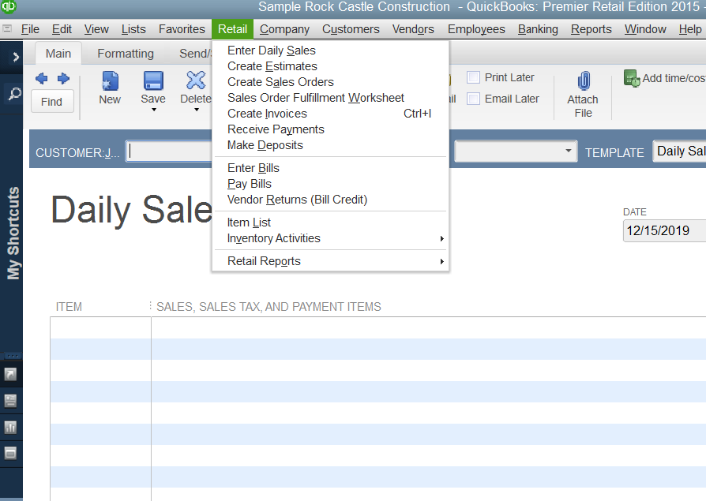Click the DATE field showing 12/15/2019
706x501 pixels.
click(665, 230)
